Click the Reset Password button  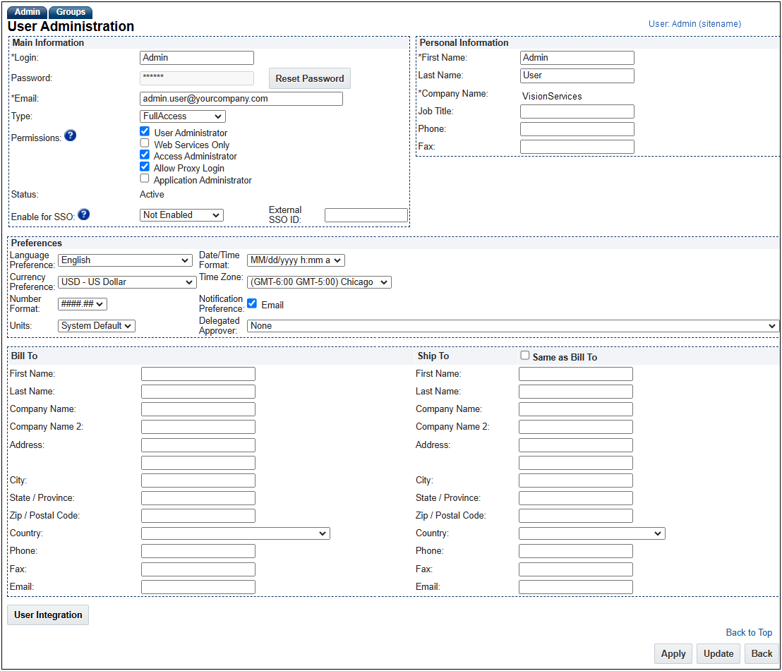click(x=309, y=78)
